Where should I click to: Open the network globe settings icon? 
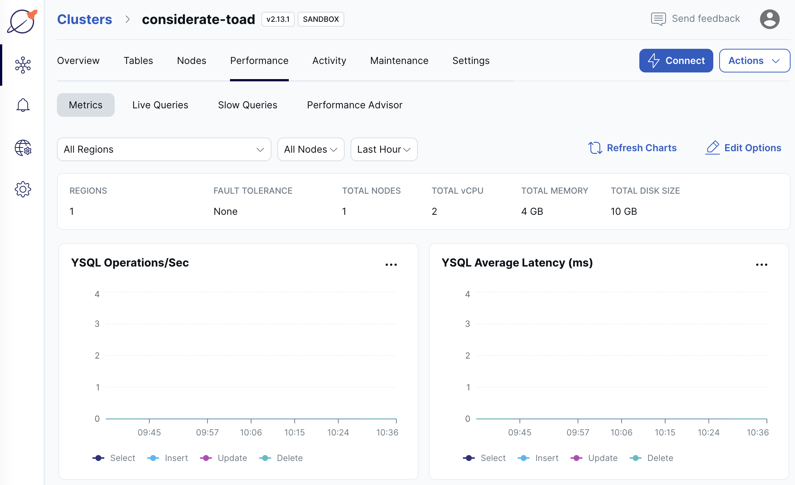23,148
